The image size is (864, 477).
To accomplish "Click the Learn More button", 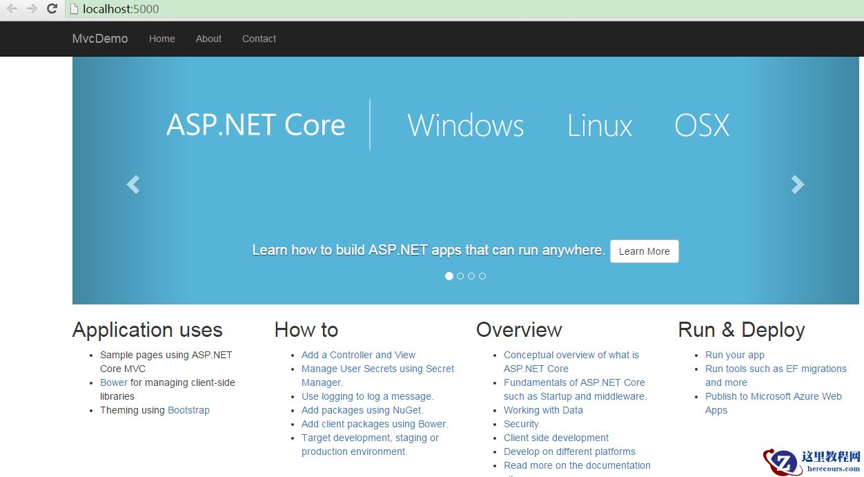I will [645, 251].
